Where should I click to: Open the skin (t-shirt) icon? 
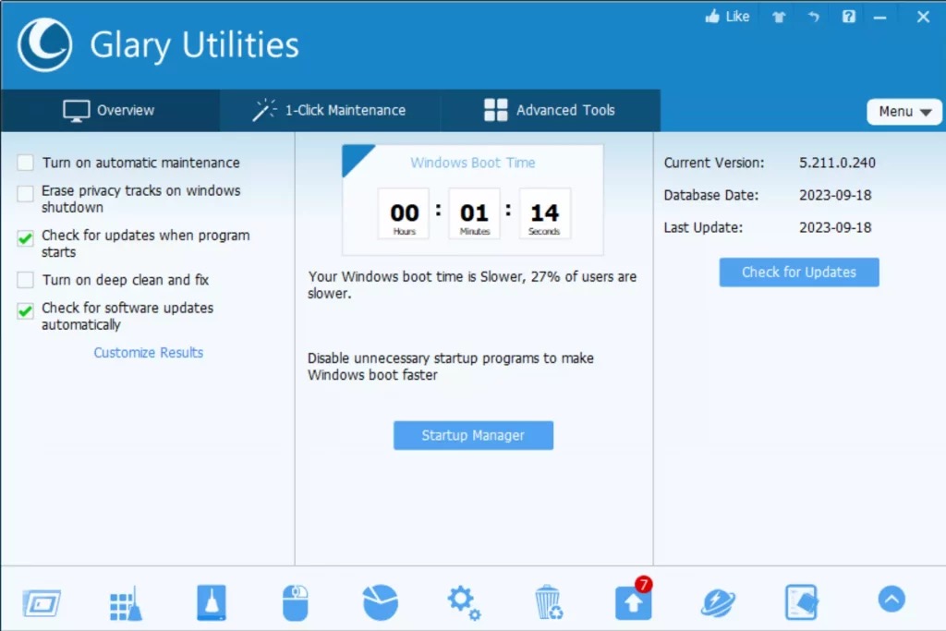(779, 17)
